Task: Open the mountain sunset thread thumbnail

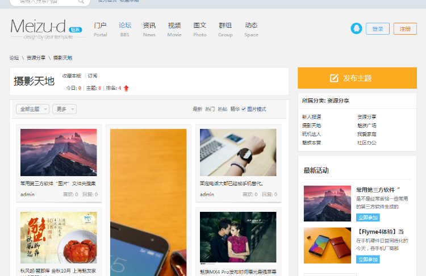Action: point(59,152)
